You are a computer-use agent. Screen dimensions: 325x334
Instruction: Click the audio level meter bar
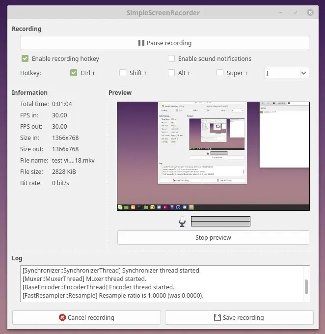pos(220,222)
